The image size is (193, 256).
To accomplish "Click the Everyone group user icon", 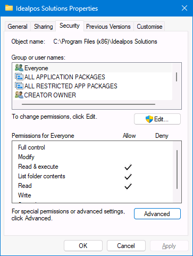I will [19, 68].
